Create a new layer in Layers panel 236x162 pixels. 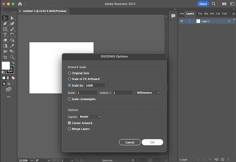pyautogui.click(x=222, y=159)
